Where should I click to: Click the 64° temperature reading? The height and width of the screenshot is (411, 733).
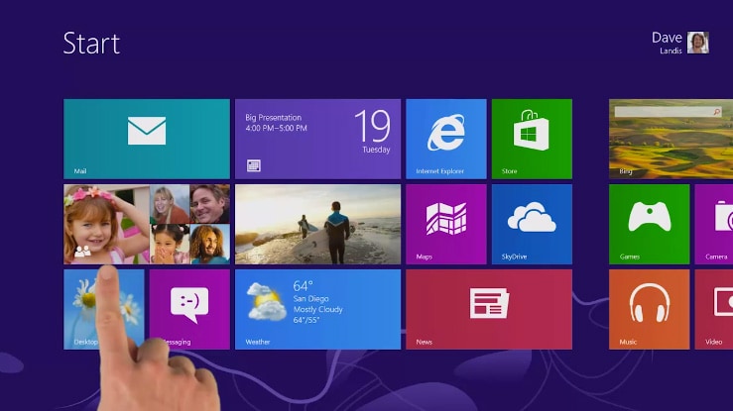(303, 285)
